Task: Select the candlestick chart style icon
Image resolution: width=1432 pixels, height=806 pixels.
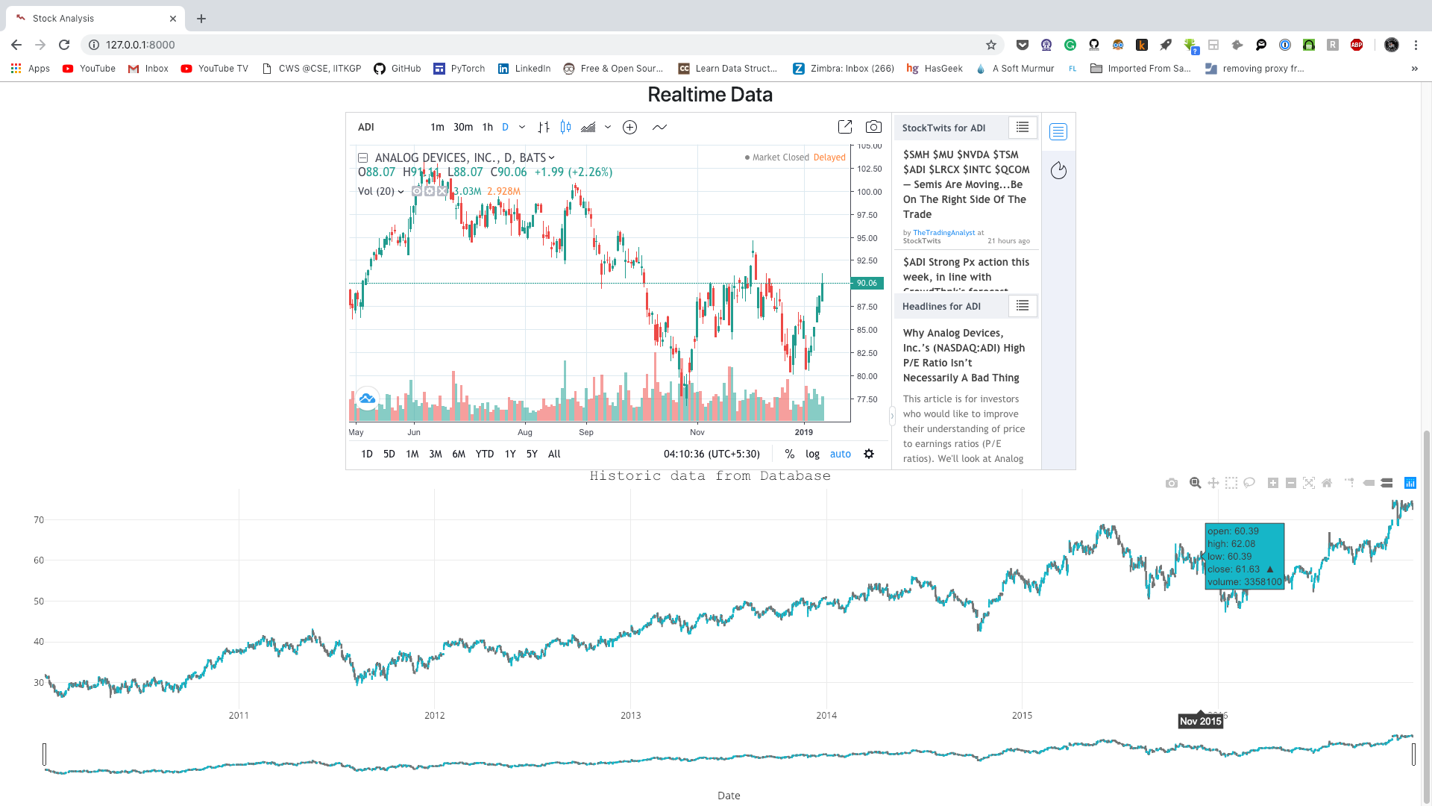Action: click(x=566, y=127)
